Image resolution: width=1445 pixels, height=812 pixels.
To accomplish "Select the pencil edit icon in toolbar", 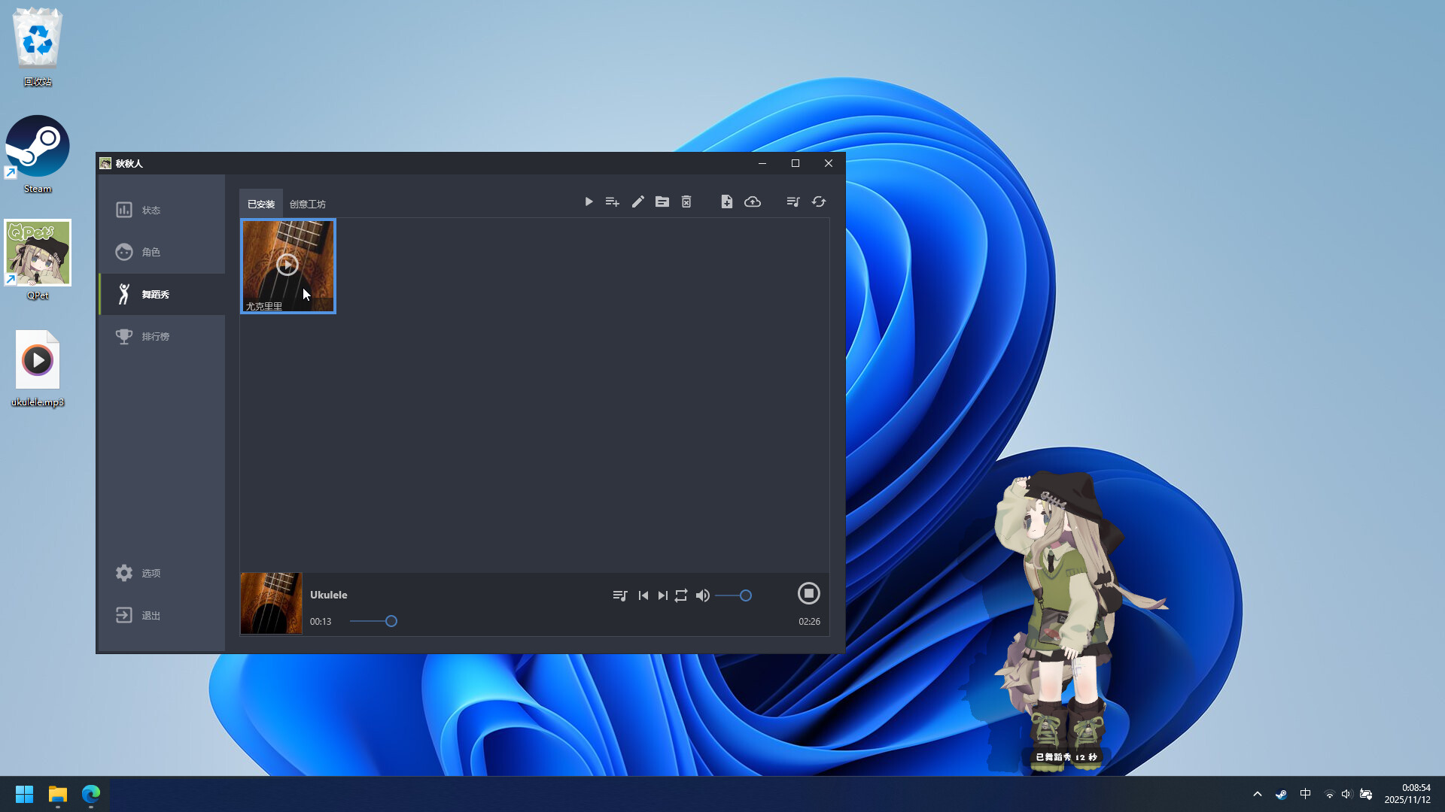I will click(637, 201).
